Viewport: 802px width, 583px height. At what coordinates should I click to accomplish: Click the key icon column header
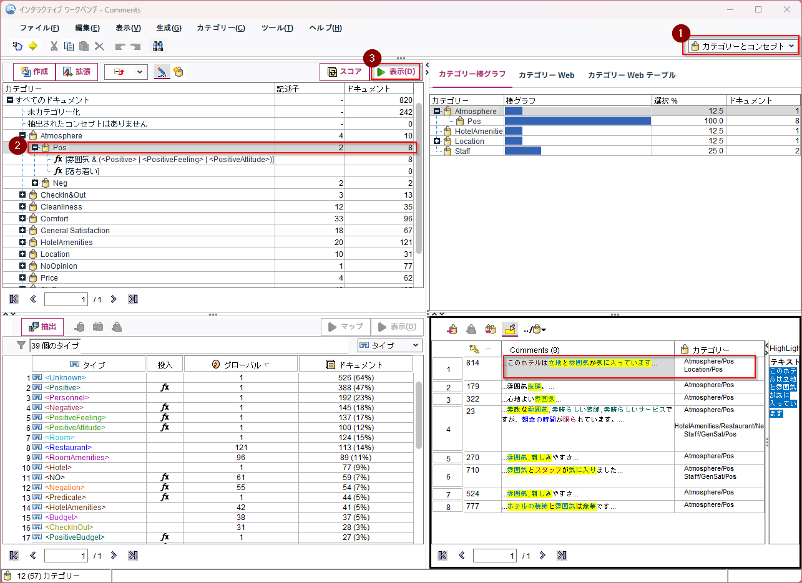pyautogui.click(x=474, y=349)
